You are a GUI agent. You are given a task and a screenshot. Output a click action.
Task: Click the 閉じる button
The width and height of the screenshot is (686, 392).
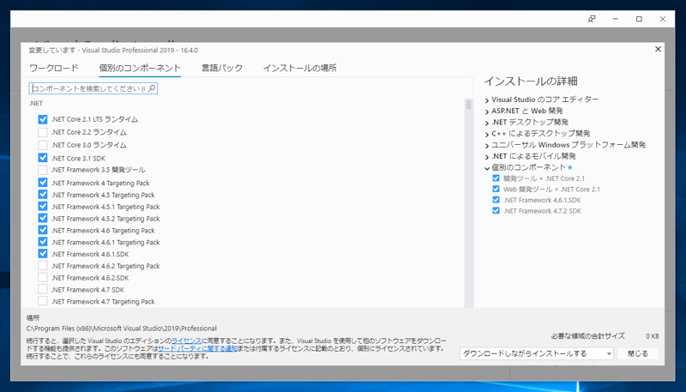click(x=638, y=353)
